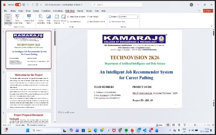This screenshot has height=135, width=216.
Task: Select slide 2 Motivation for the Project thumbnail
Action: [x=28, y=90]
